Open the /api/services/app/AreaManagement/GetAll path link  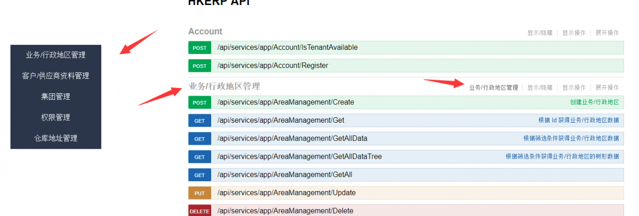[x=285, y=175]
